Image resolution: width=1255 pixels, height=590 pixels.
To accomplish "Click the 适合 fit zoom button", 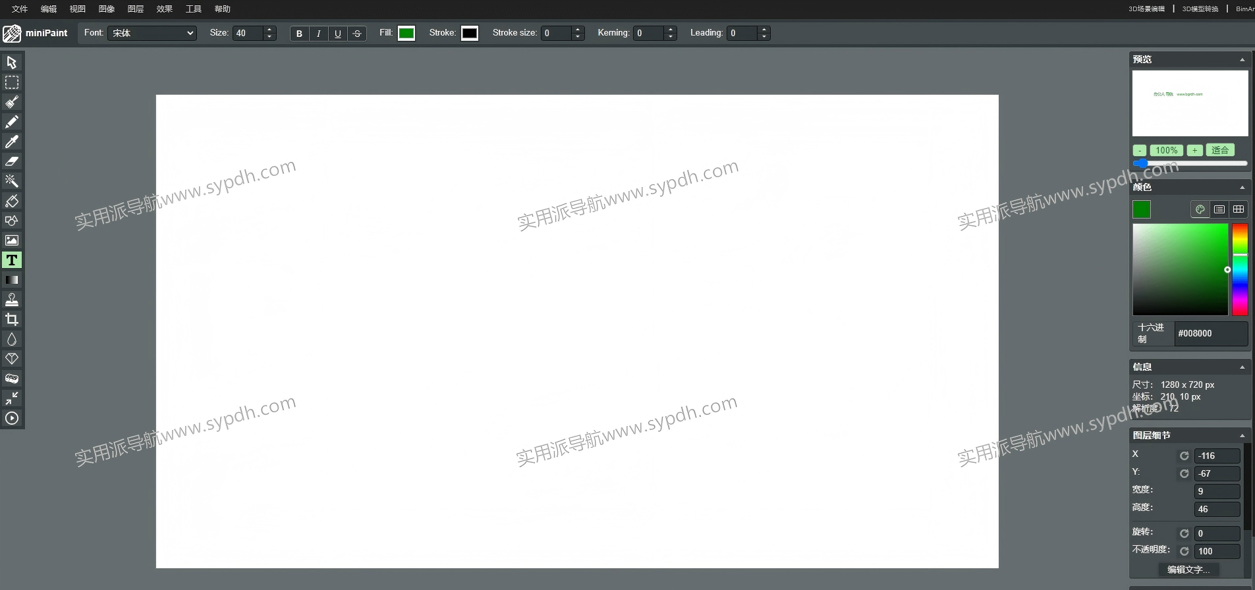I will coord(1220,150).
